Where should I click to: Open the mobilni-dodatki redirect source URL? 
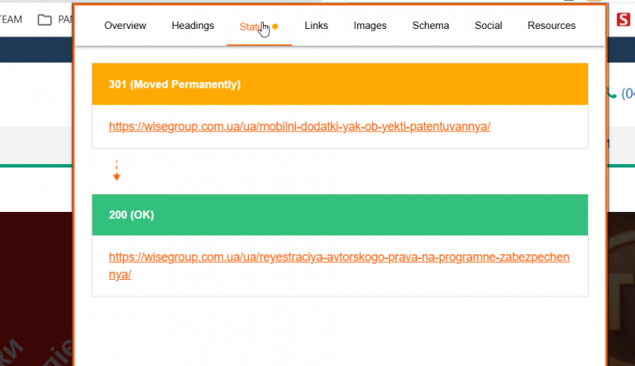click(x=299, y=127)
